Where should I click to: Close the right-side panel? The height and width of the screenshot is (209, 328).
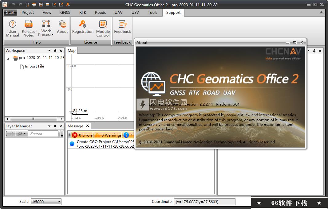[x=320, y=51]
